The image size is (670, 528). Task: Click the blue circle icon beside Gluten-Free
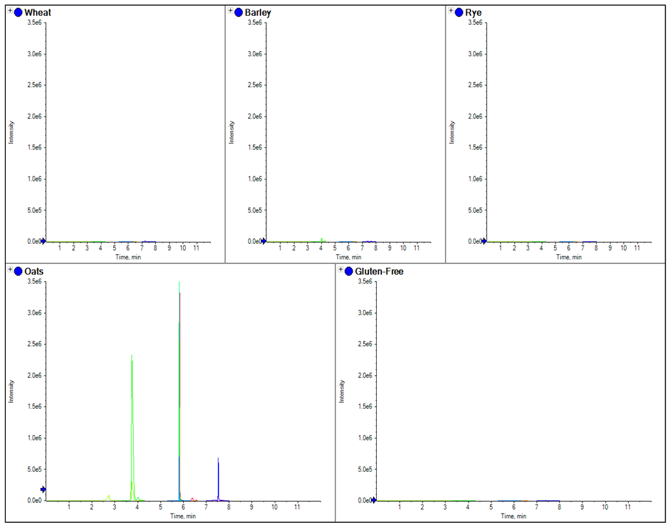coord(349,271)
